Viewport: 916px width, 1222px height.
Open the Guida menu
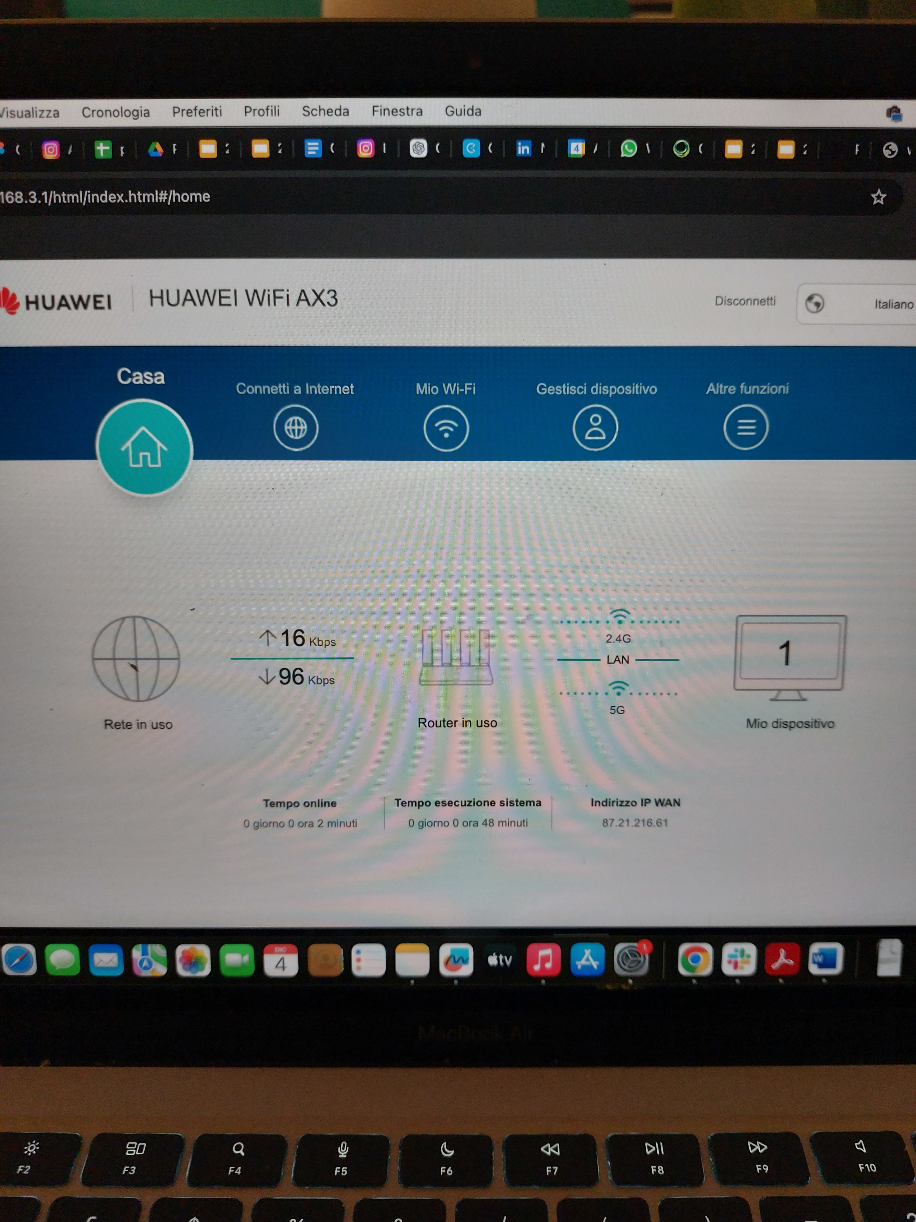tap(463, 111)
